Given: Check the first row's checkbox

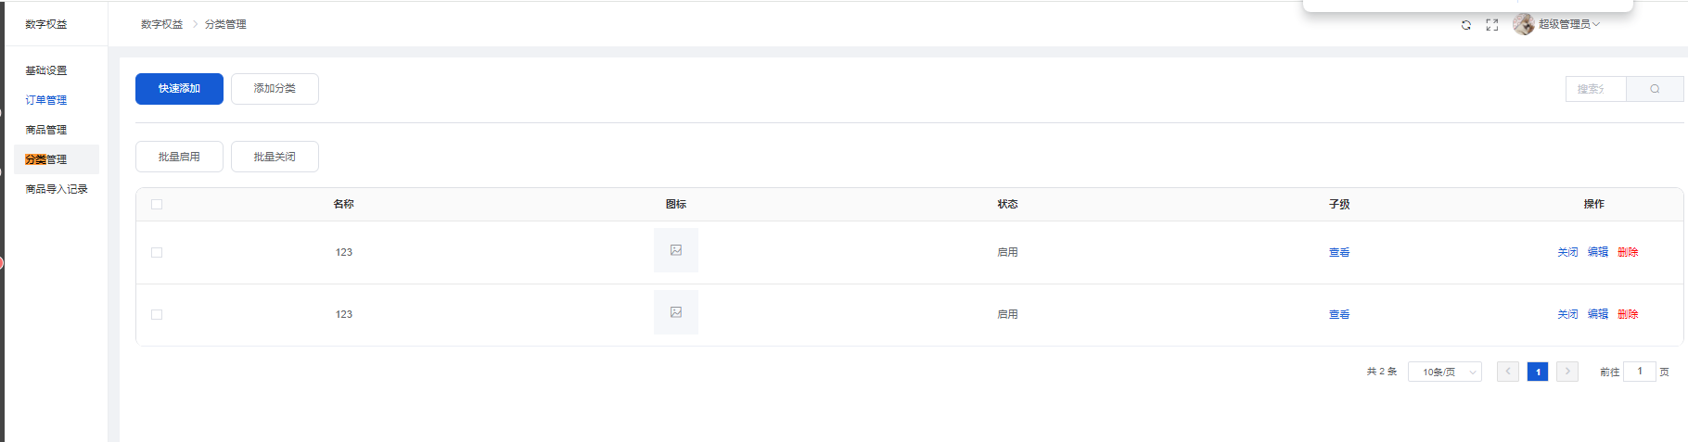Looking at the screenshot, I should coord(157,252).
